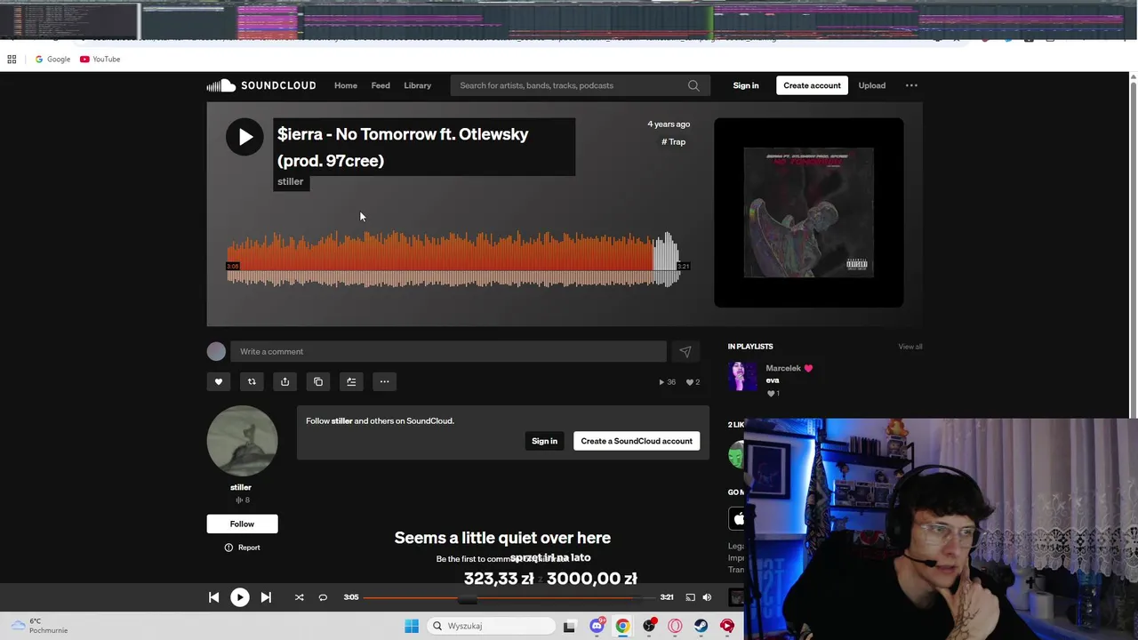Open the track More options menu
The height and width of the screenshot is (640, 1138).
pos(384,381)
